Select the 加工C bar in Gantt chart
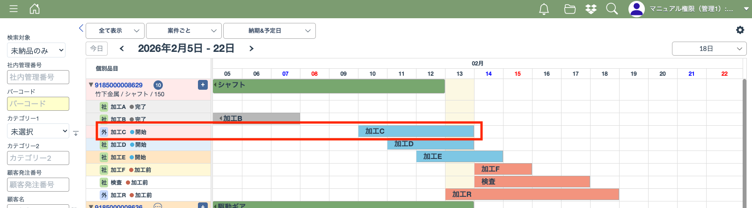 [x=416, y=131]
